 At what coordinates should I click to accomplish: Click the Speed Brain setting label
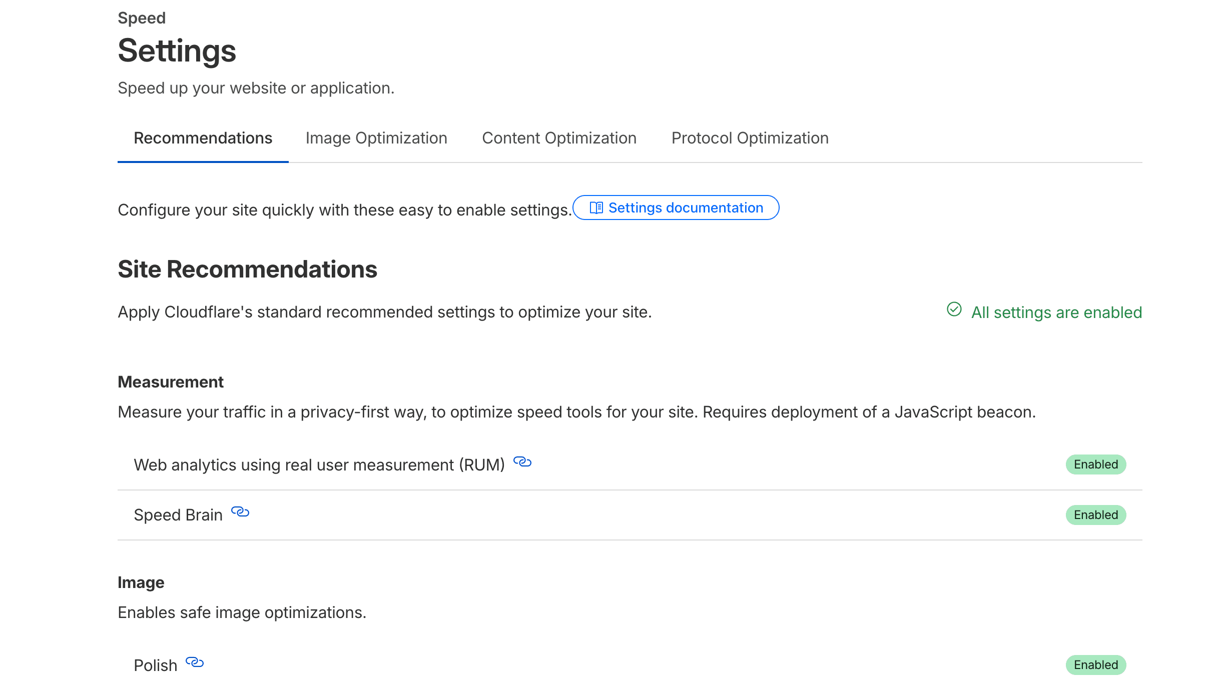click(178, 515)
